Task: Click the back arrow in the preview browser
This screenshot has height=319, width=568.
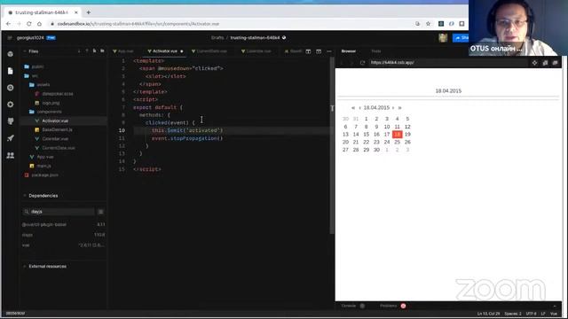Action: (x=342, y=63)
